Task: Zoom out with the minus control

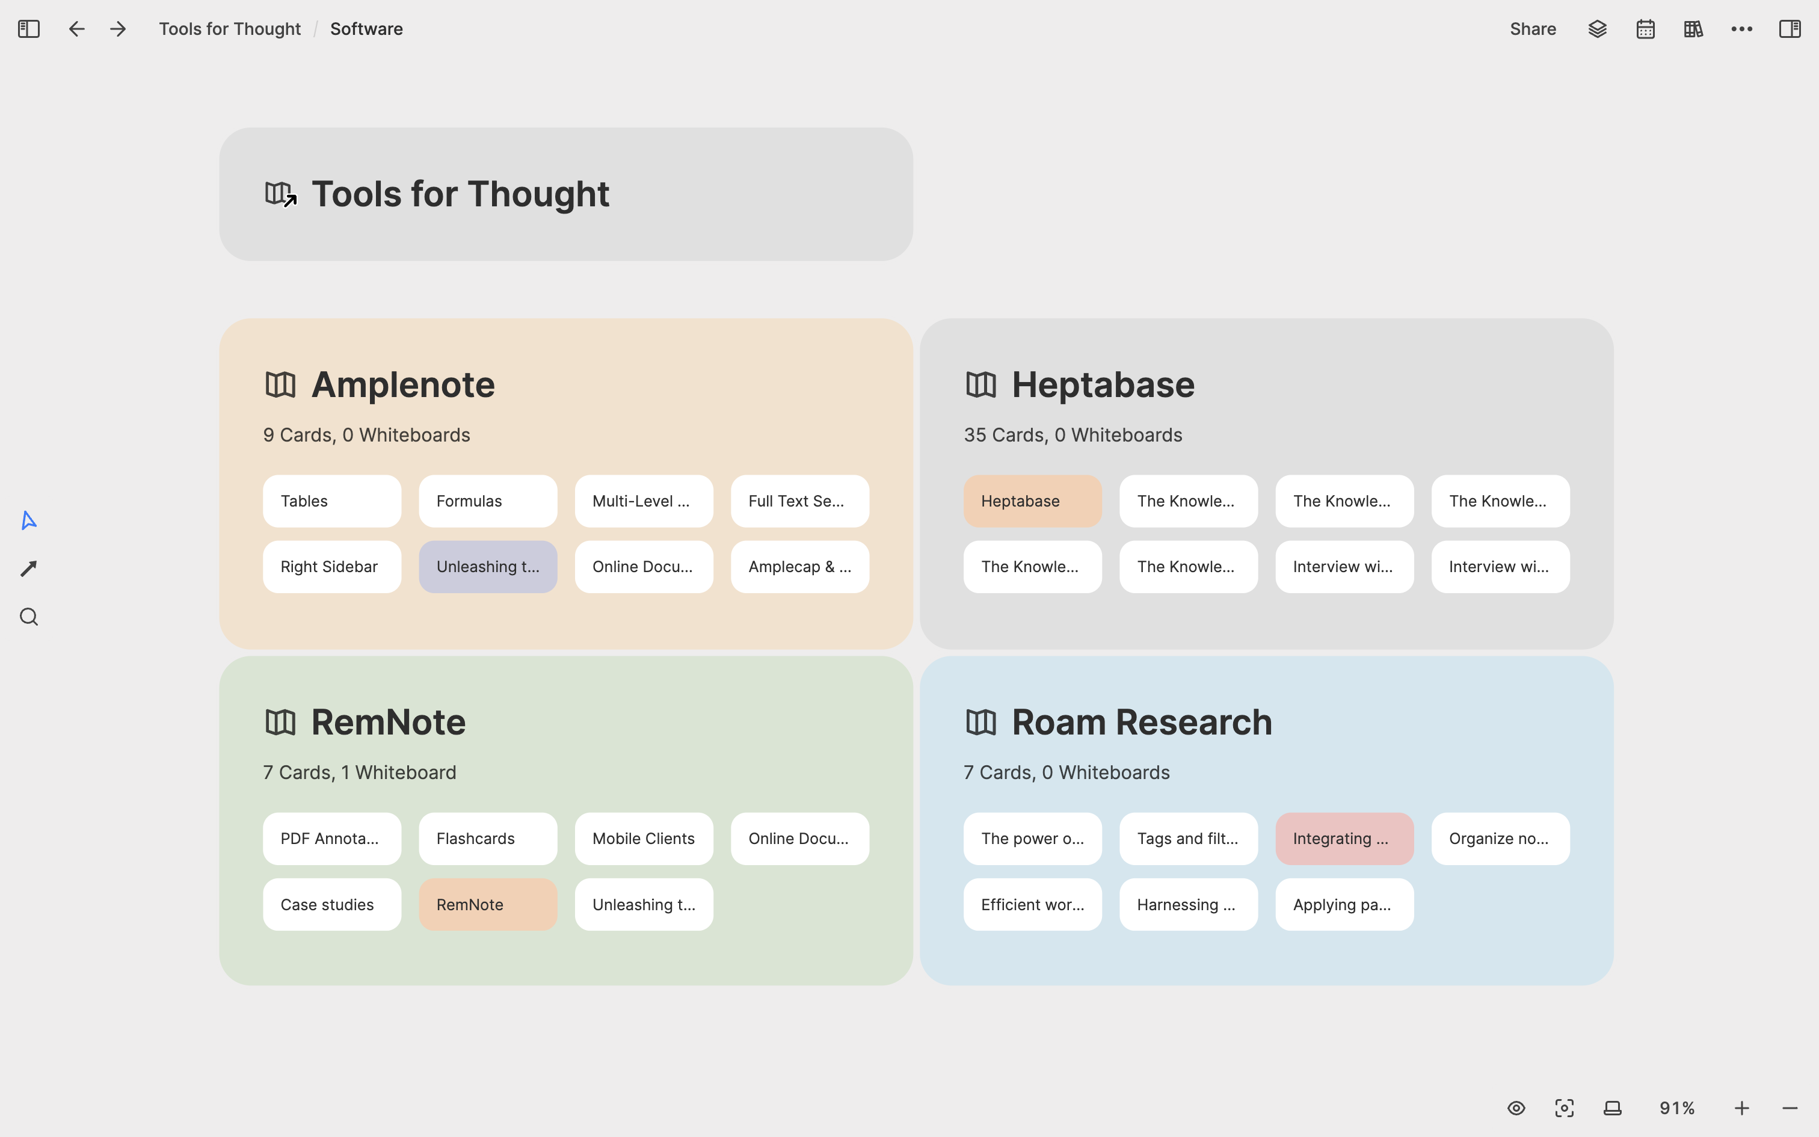Action: 1791,1108
